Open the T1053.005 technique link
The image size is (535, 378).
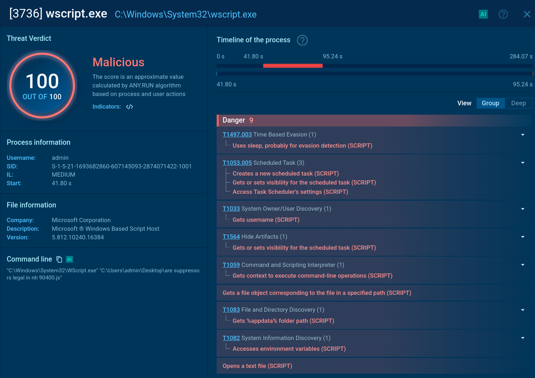237,163
